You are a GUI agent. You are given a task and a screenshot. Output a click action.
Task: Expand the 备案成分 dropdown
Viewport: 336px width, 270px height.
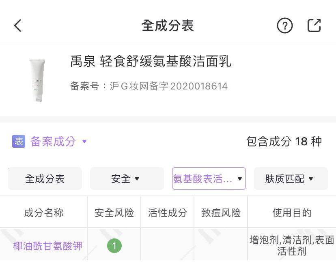pyautogui.click(x=57, y=141)
